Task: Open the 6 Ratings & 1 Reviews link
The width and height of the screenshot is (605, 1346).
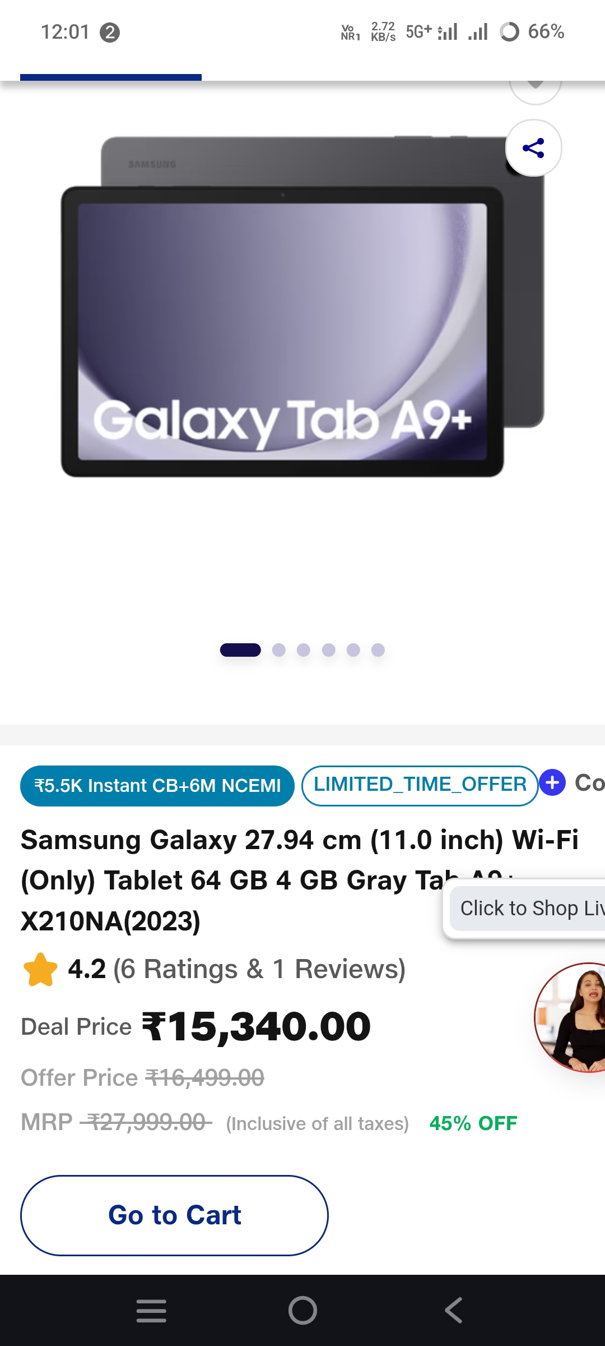Action: [259, 969]
